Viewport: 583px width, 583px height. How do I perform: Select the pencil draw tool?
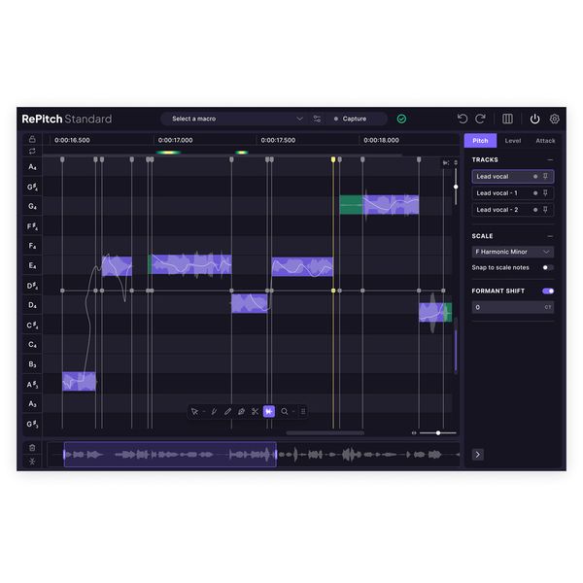coord(227,411)
